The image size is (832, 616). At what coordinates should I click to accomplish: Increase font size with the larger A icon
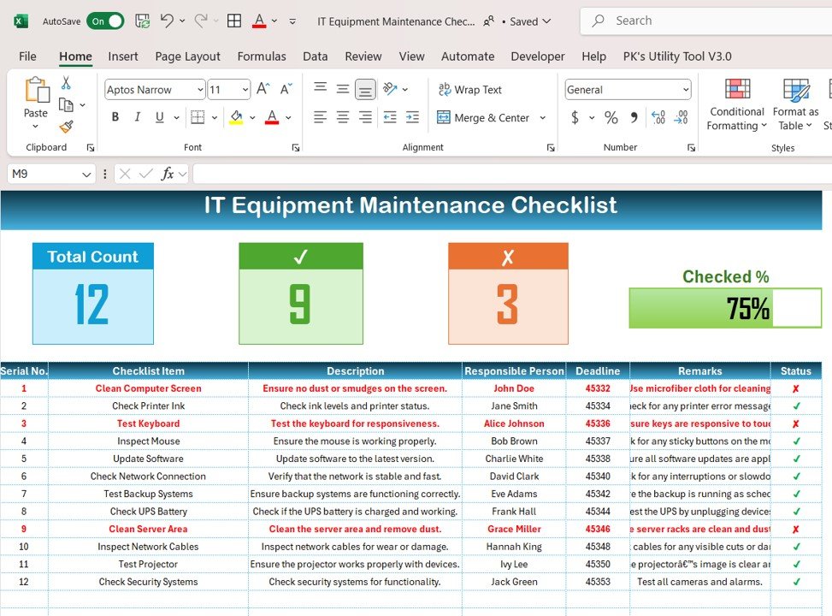point(263,89)
